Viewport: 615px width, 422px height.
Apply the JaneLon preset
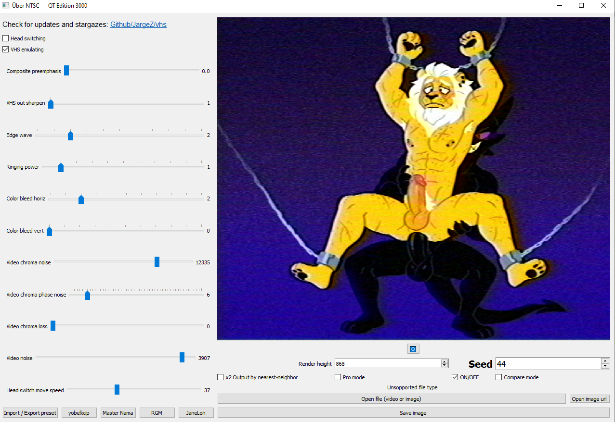click(x=196, y=413)
